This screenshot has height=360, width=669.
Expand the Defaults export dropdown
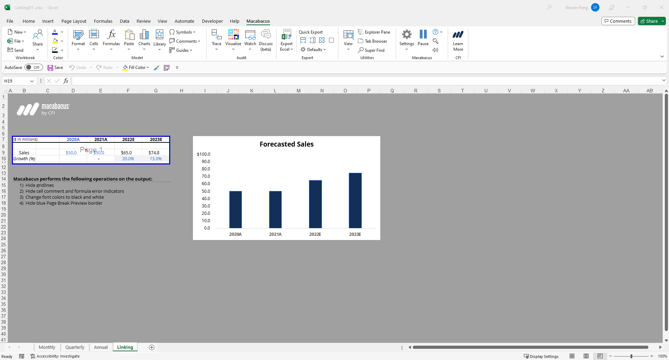coord(313,50)
